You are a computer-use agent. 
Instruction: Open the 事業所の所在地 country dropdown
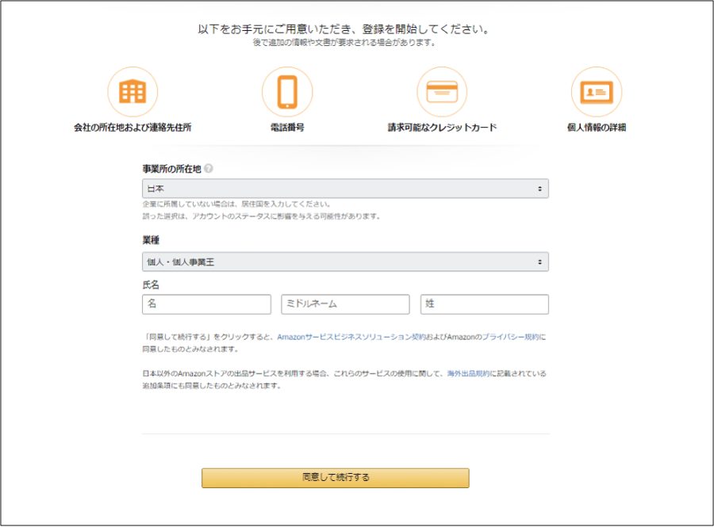coord(345,189)
